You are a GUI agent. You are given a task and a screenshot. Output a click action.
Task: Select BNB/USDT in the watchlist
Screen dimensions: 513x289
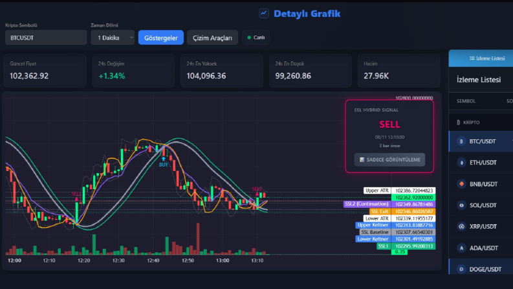[x=481, y=184]
